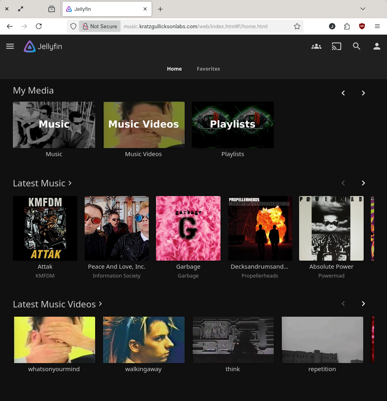Click the Absolute Power album title
387x401 pixels.
click(x=331, y=267)
